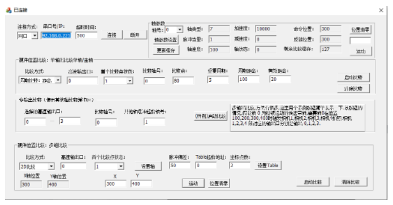Click the 反馈位置 field showing 300
This screenshot has width=393, height=205.
pyautogui.click(x=331, y=39)
